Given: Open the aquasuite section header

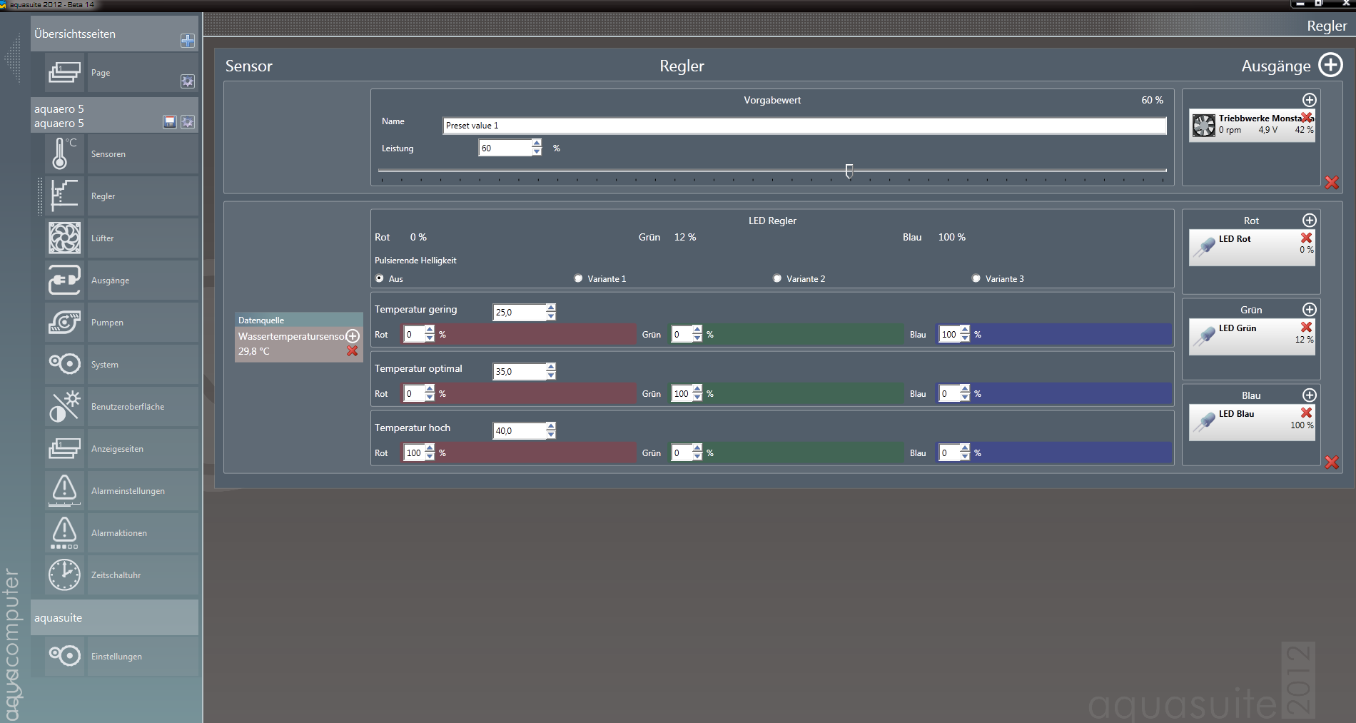Looking at the screenshot, I should tap(114, 617).
